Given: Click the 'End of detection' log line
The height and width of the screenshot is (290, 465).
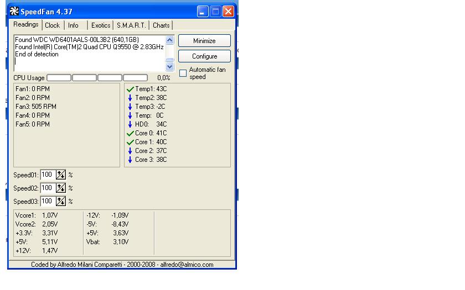Looking at the screenshot, I should click(37, 54).
